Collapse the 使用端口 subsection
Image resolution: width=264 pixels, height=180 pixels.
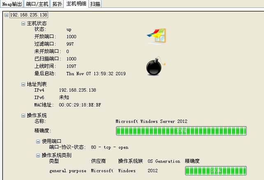click(38, 141)
